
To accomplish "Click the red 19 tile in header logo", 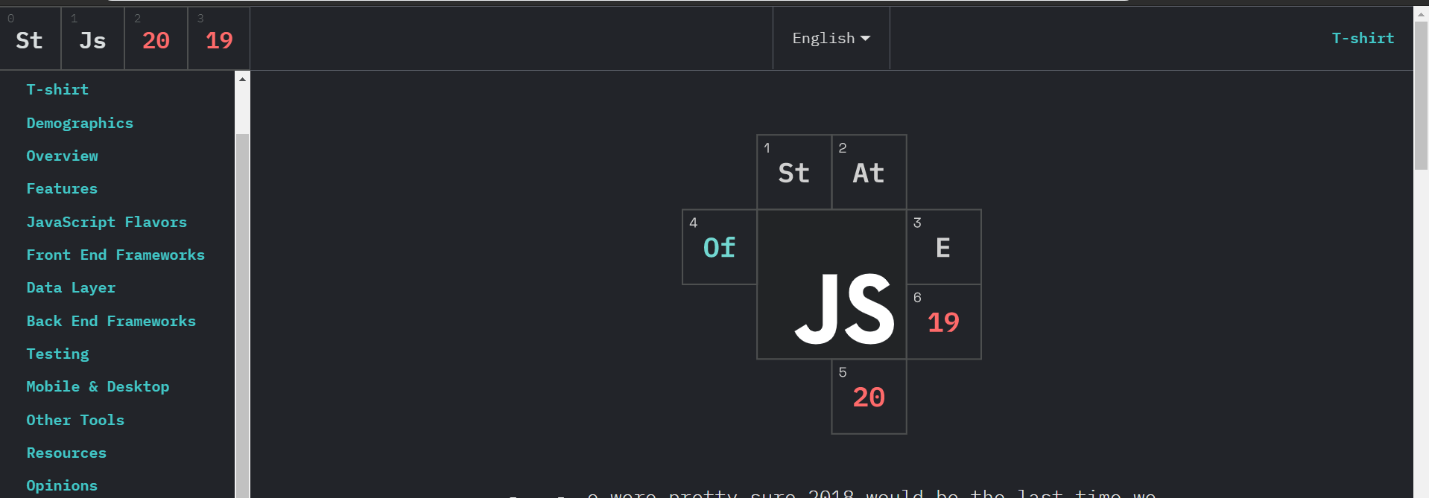I will 219,39.
